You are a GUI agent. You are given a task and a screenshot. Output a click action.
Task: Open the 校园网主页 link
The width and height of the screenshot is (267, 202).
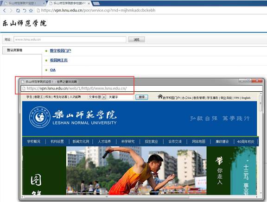coord(59,60)
